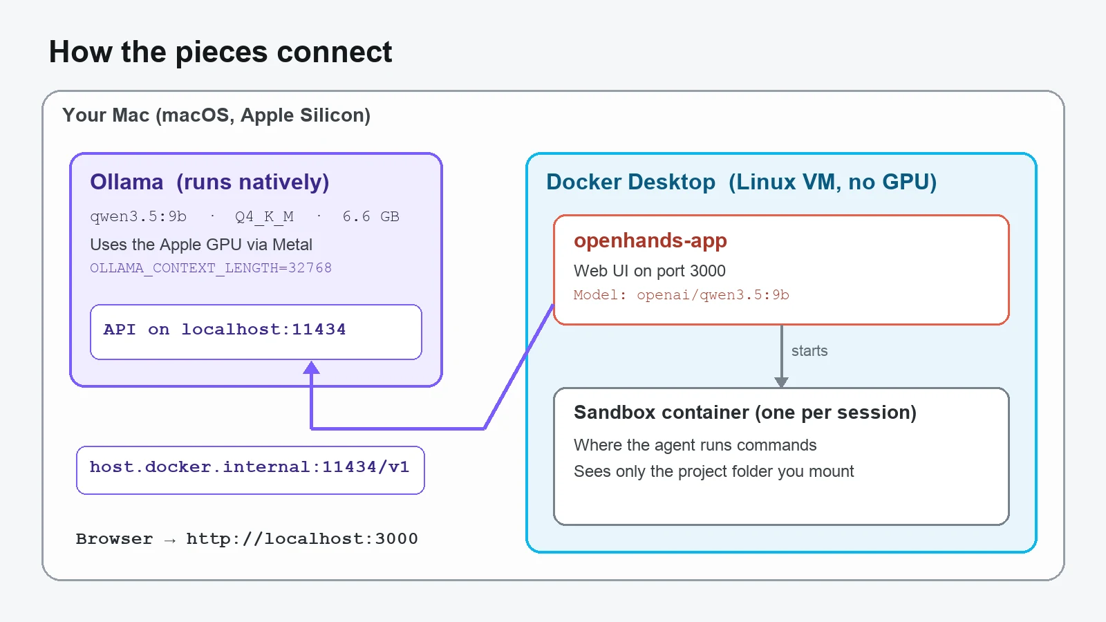
Task: Click the 'API on localhost:11434' box
Action: 256,332
